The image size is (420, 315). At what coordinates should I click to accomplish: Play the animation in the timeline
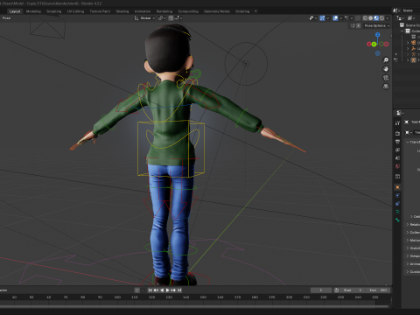click(167, 290)
